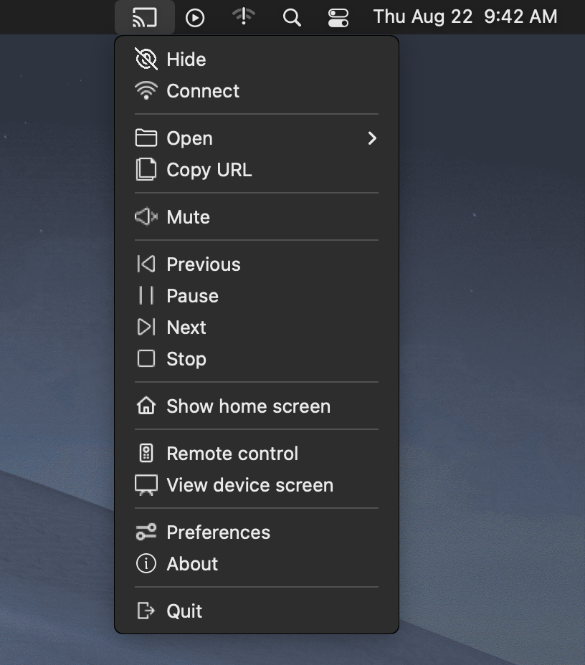Hide the mirrored screen
This screenshot has width=585, height=665.
[186, 59]
